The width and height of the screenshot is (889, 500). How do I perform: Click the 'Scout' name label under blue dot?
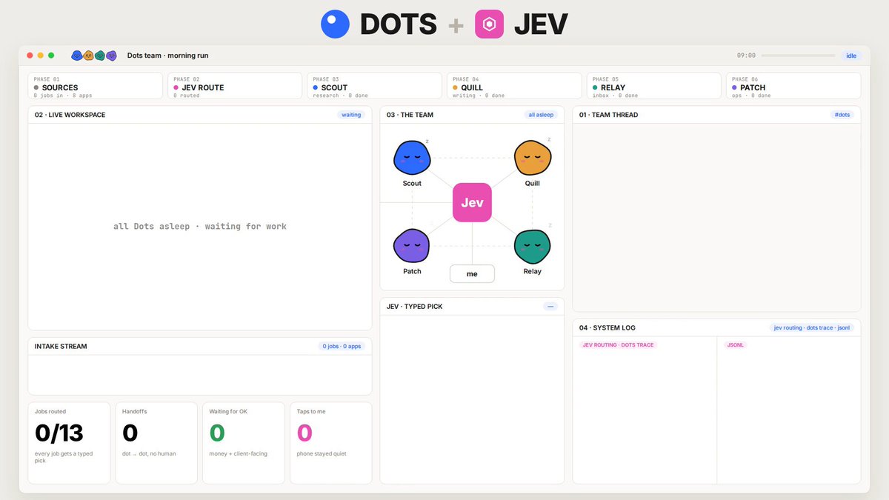412,183
